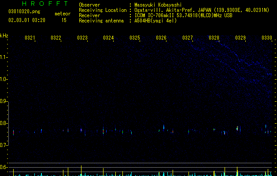Click the 0326 time marker

point(161,38)
